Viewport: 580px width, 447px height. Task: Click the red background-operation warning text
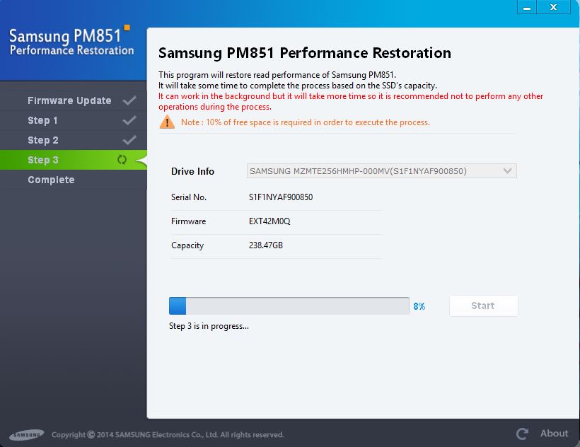tap(351, 101)
